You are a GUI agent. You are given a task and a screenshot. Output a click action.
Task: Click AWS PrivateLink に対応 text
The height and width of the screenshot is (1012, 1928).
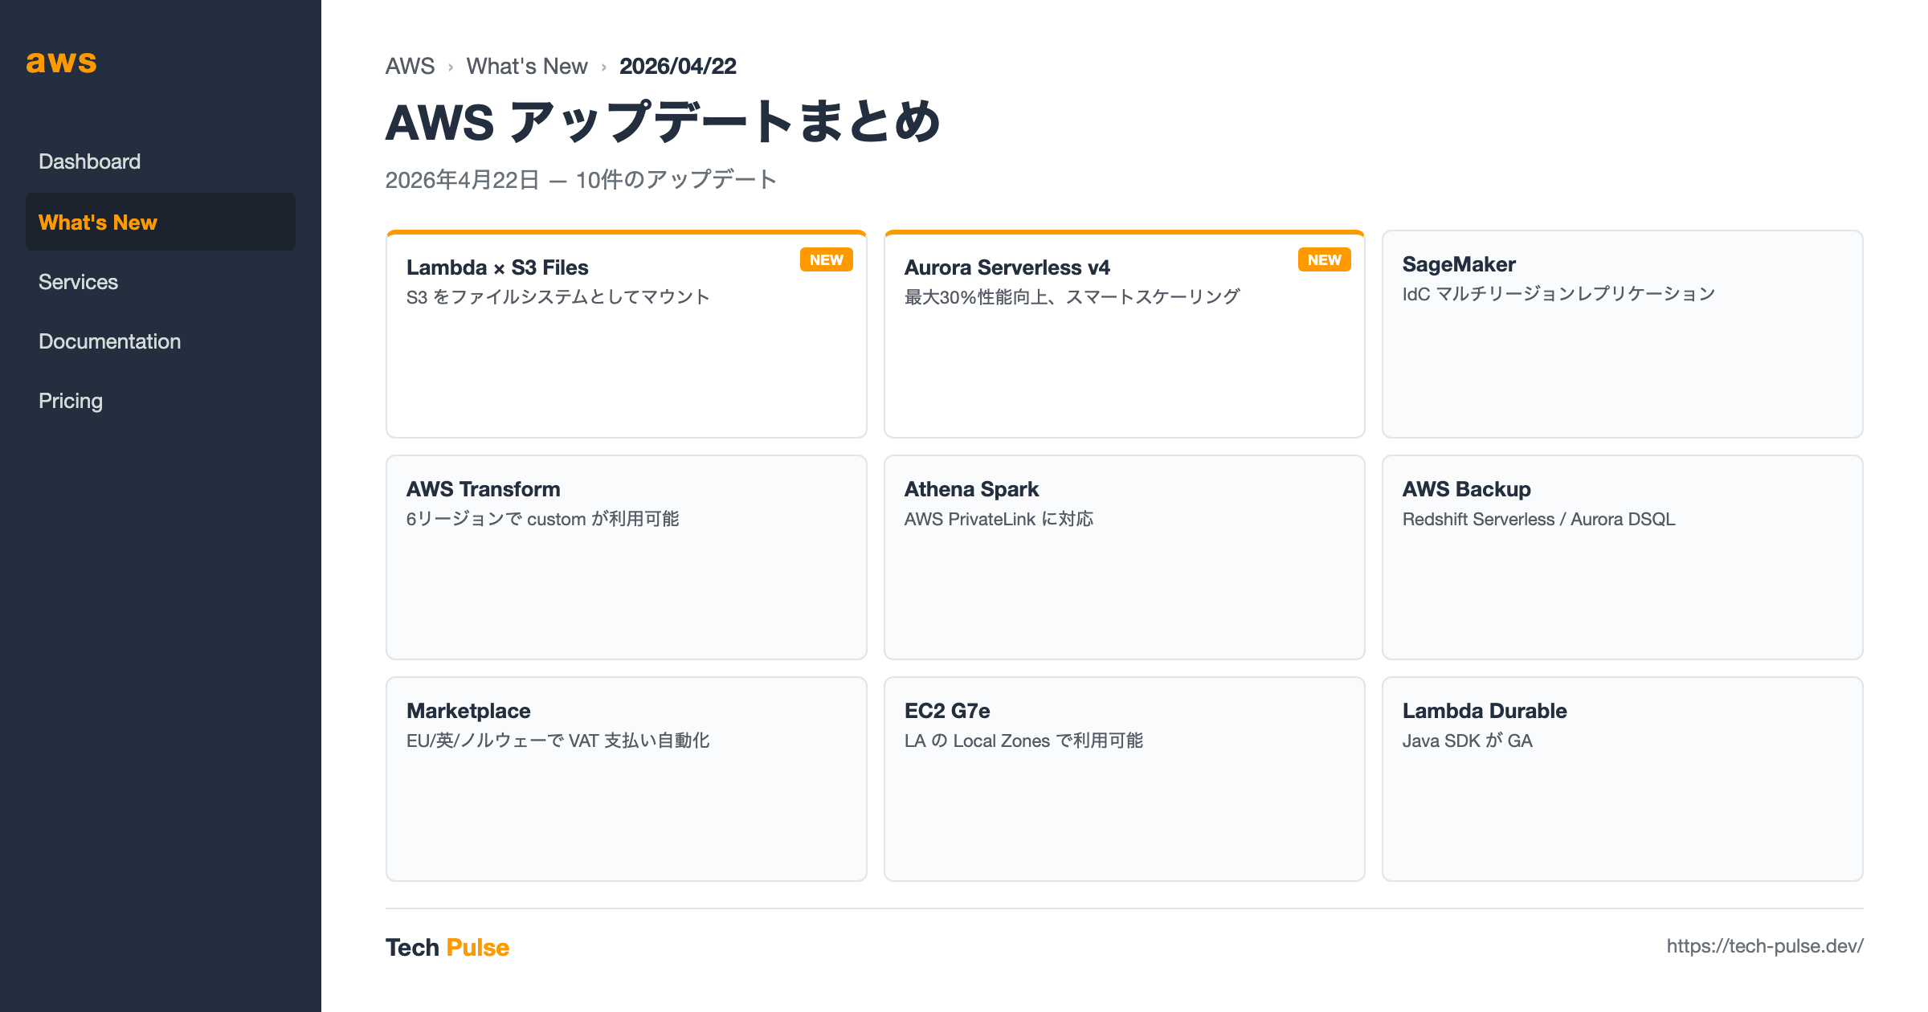[999, 519]
